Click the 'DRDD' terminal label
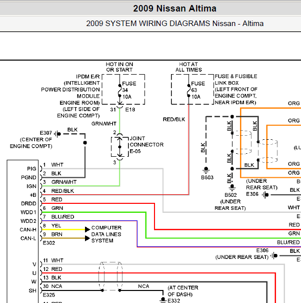Image resolution: width=301 pixels, height=303 pixels. point(28,203)
